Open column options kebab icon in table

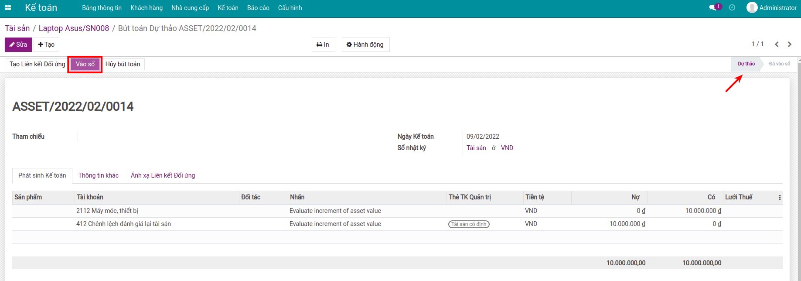tap(780, 198)
